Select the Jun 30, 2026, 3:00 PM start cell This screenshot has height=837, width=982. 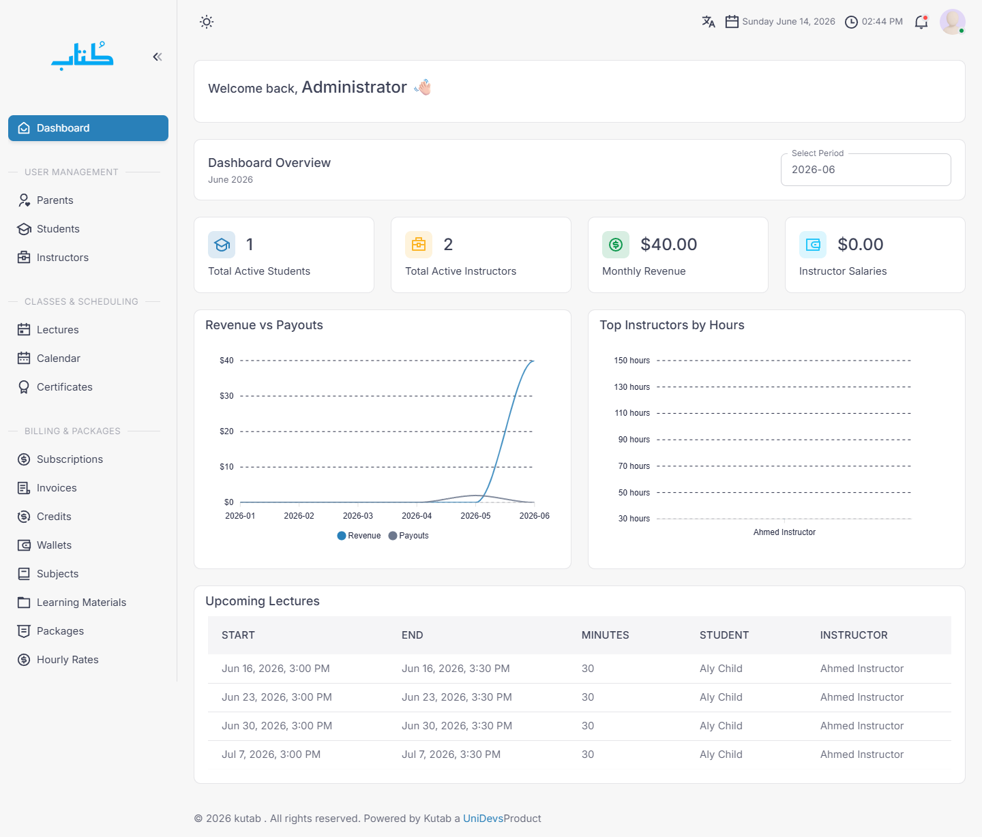coord(277,726)
